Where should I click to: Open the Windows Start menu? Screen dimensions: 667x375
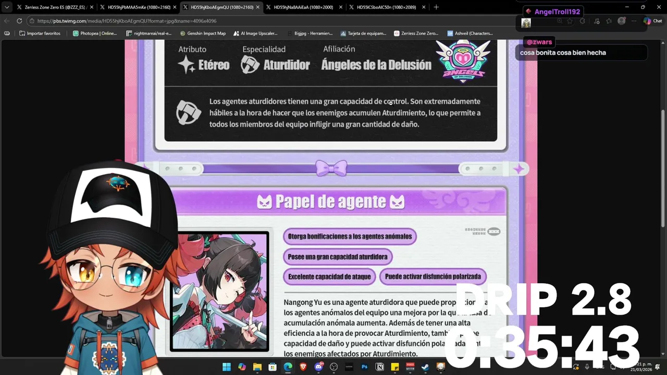click(x=227, y=367)
